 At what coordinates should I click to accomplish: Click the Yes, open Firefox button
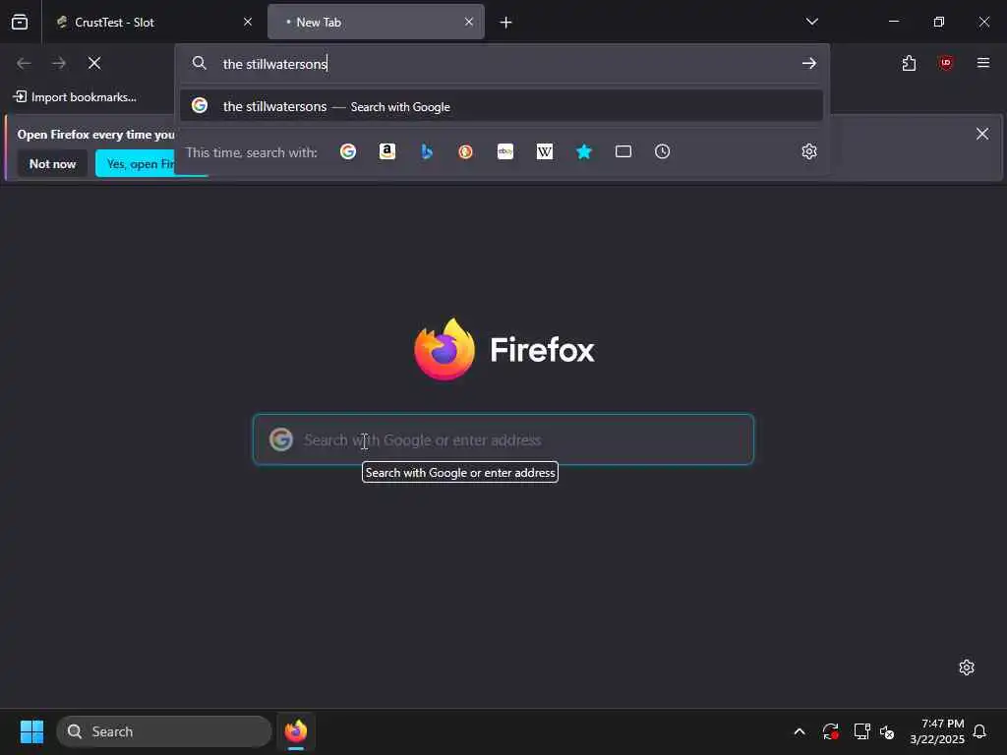(136, 164)
